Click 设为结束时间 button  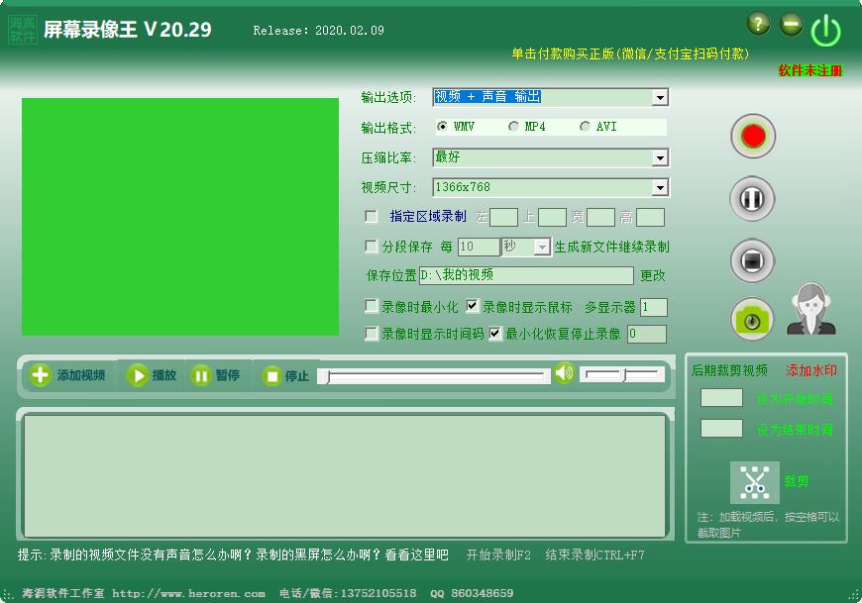[795, 430]
